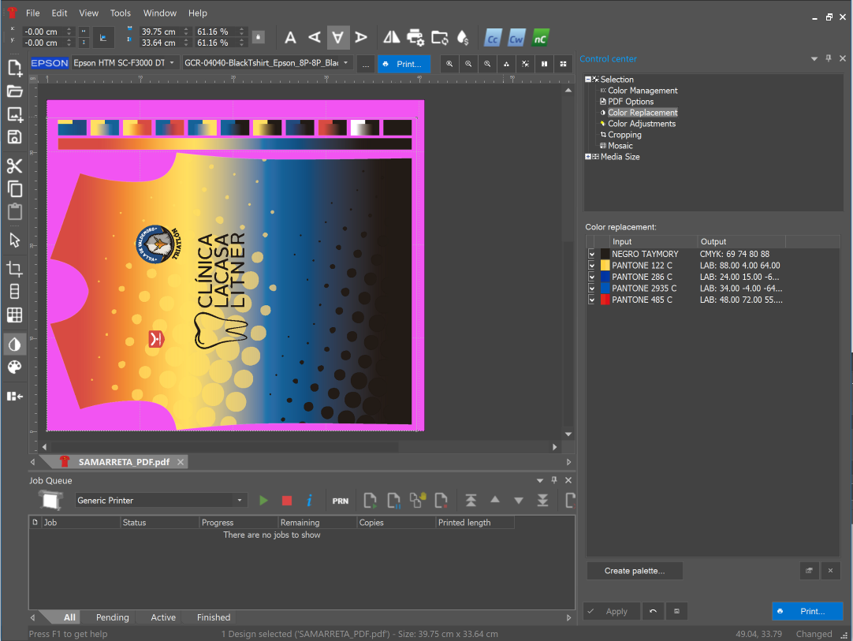Toggle PANTONE 286 C checkbox
853x641 pixels.
point(591,277)
